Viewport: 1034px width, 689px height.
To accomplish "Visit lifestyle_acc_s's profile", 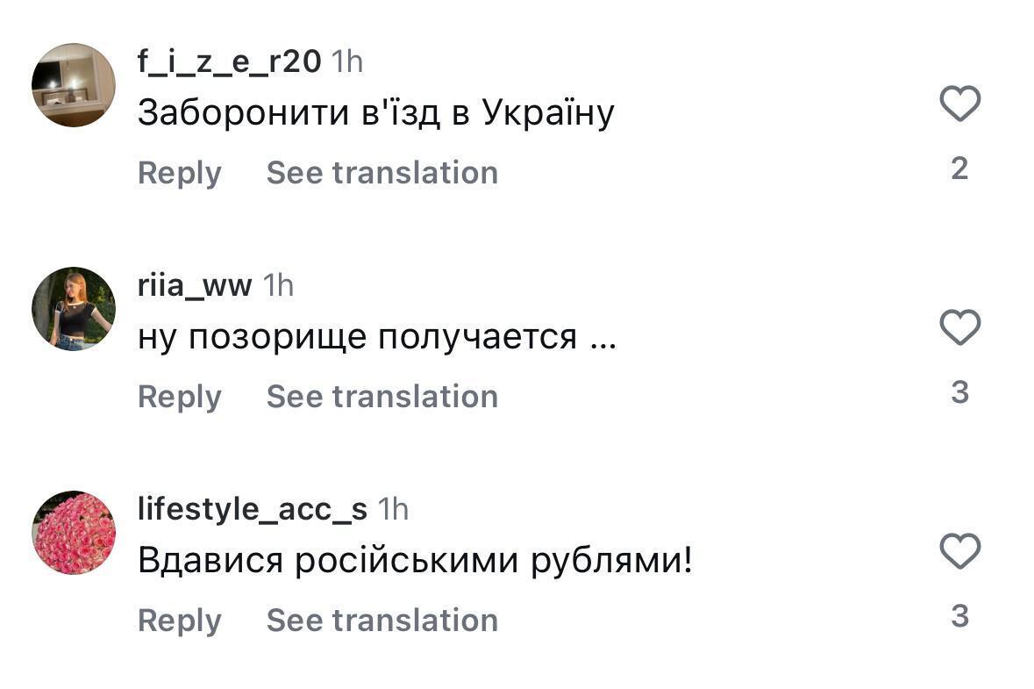I will [x=252, y=507].
